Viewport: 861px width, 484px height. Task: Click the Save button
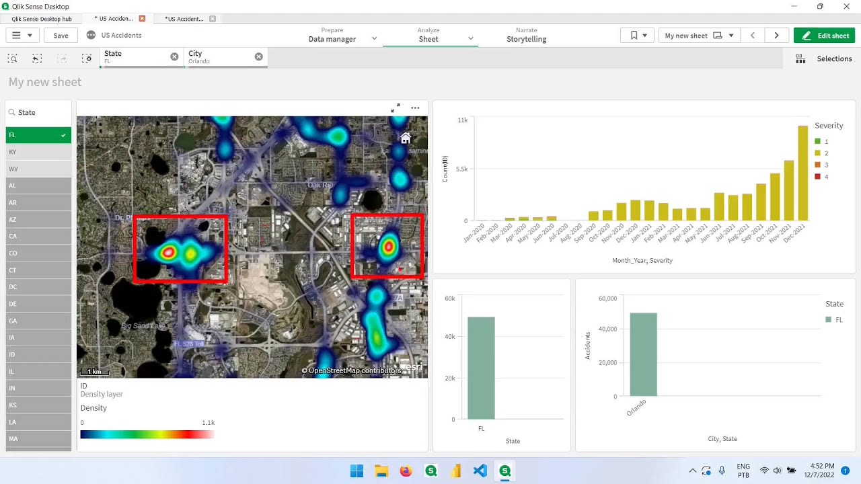61,36
